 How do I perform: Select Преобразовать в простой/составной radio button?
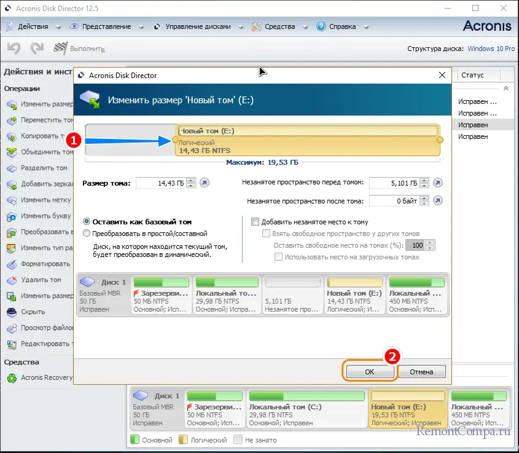click(87, 234)
